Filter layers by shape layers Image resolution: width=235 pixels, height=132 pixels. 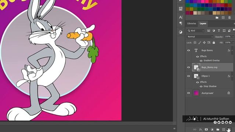coord(224,31)
